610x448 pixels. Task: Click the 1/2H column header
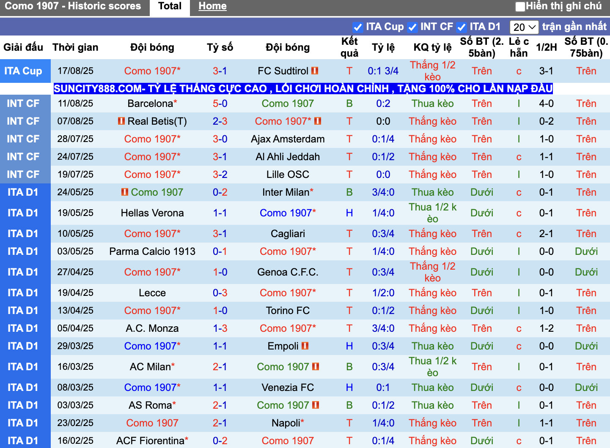(546, 47)
